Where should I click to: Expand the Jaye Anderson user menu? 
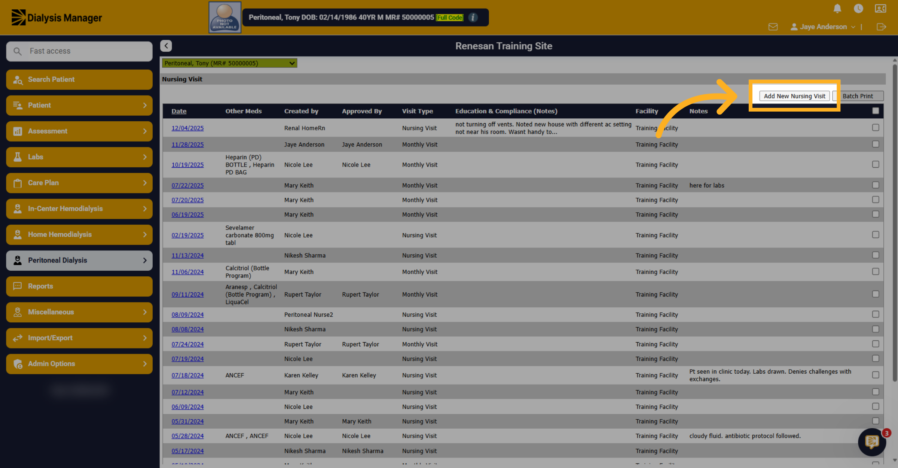(x=822, y=27)
